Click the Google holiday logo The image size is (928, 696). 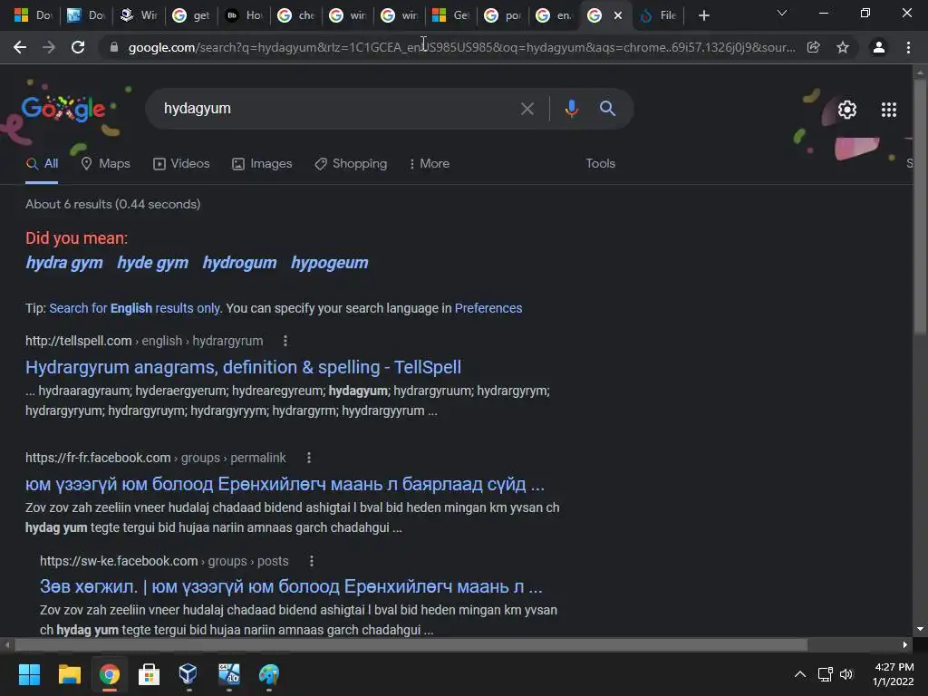tap(63, 109)
